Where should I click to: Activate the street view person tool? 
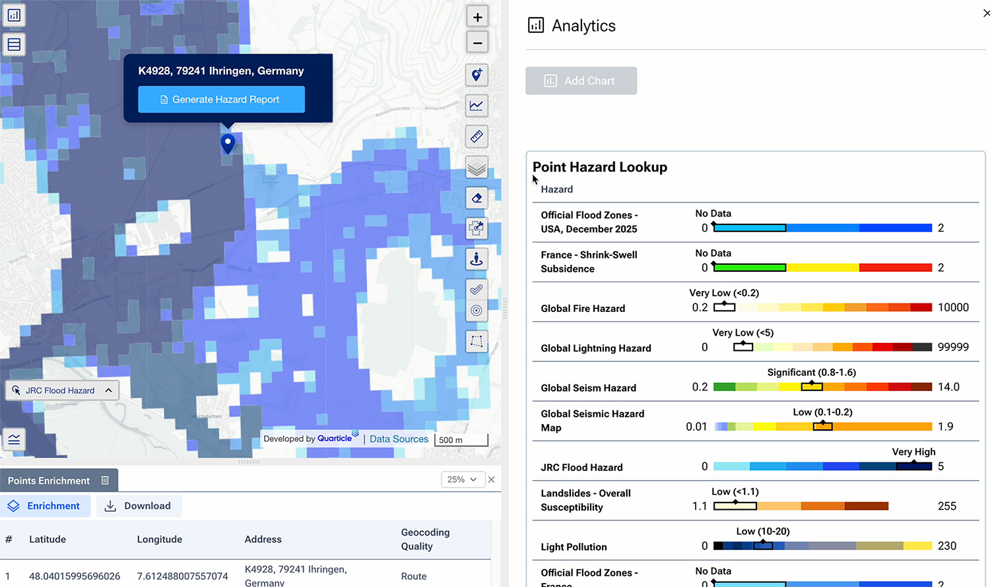pos(477,259)
